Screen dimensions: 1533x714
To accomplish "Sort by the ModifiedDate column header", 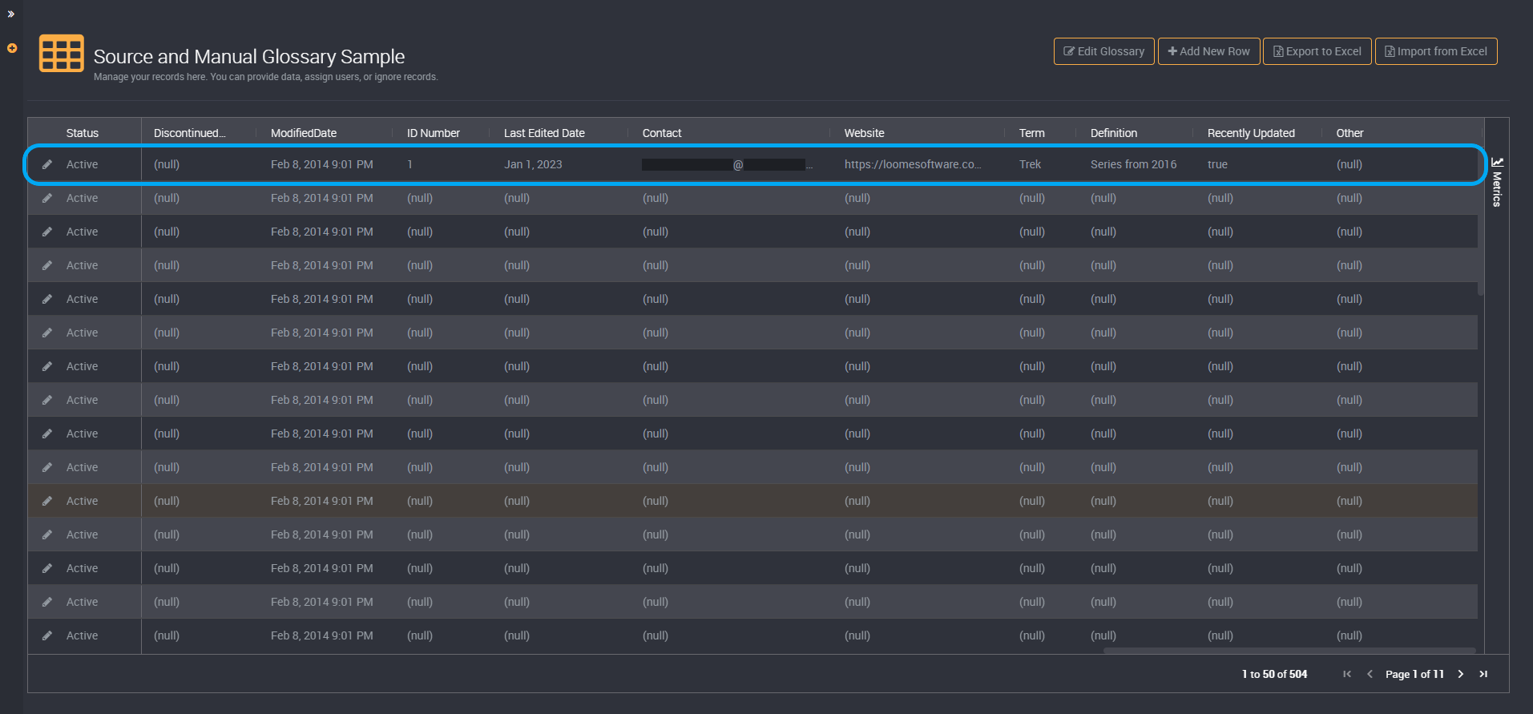I will (304, 133).
